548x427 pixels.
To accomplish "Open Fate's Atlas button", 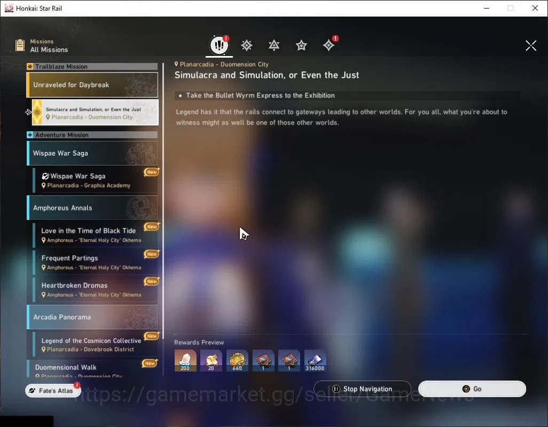I will (53, 391).
